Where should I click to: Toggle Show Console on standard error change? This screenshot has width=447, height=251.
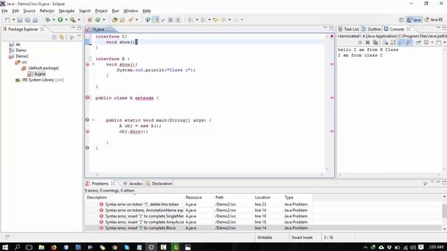pos(409,43)
